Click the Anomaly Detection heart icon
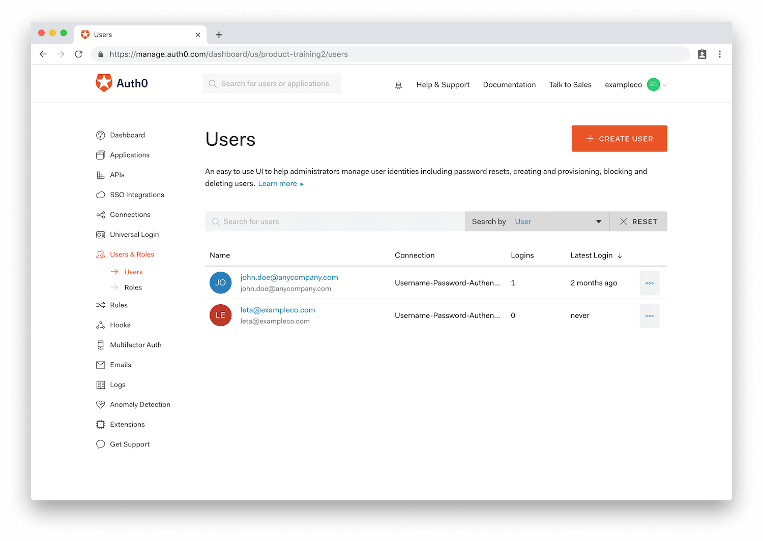Image resolution: width=763 pixels, height=541 pixels. [101, 405]
